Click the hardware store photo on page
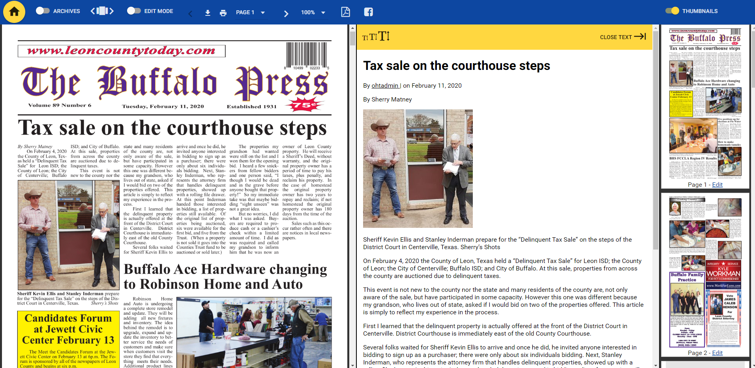Image resolution: width=755 pixels, height=368 pixels. tap(254, 332)
